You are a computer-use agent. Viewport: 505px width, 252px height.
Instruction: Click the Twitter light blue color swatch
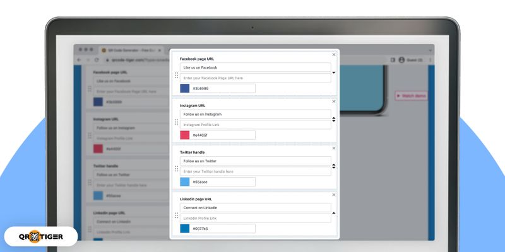click(x=184, y=182)
